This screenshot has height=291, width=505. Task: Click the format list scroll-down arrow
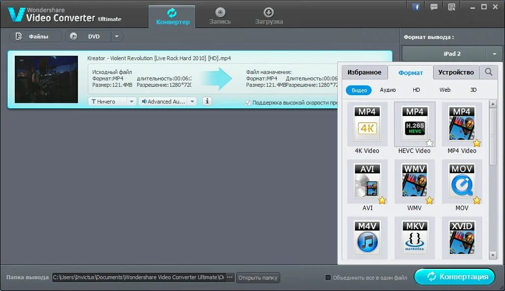(x=493, y=255)
